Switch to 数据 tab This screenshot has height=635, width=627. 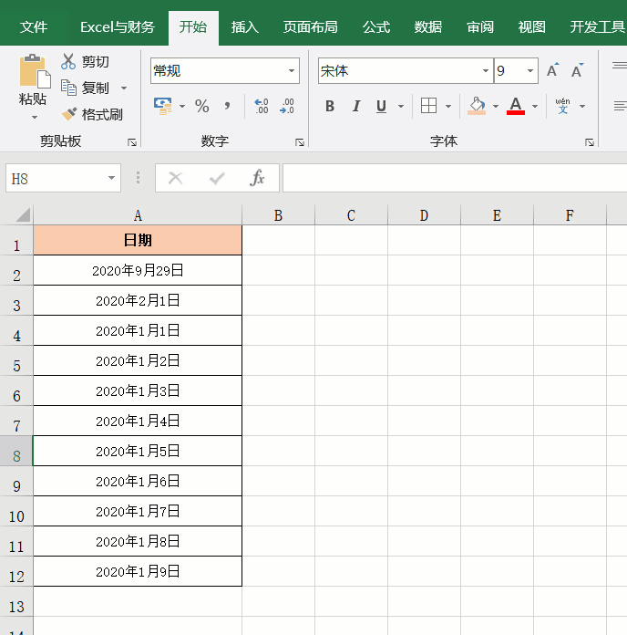pos(428,27)
